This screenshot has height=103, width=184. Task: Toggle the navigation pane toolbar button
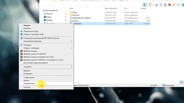click(x=145, y=5)
